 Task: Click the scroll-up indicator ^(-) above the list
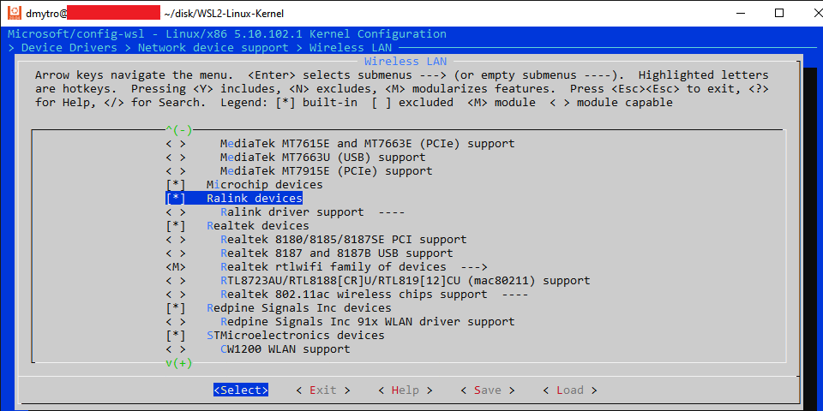179,130
